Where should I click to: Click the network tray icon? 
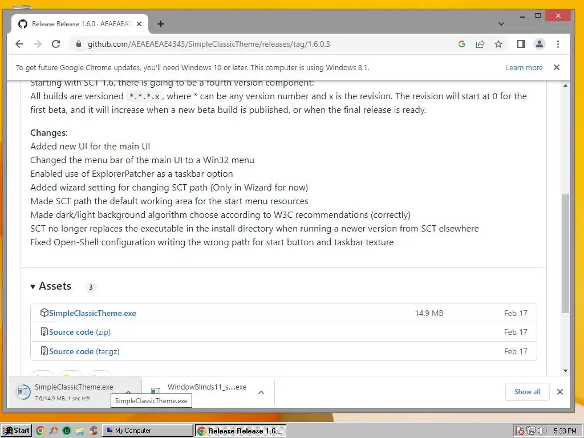coord(531,431)
